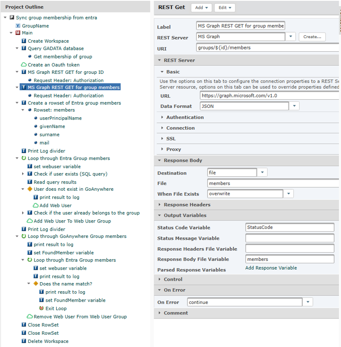341x347 pixels.
Task: Click the Response Headers File Variable field
Action: [290, 249]
